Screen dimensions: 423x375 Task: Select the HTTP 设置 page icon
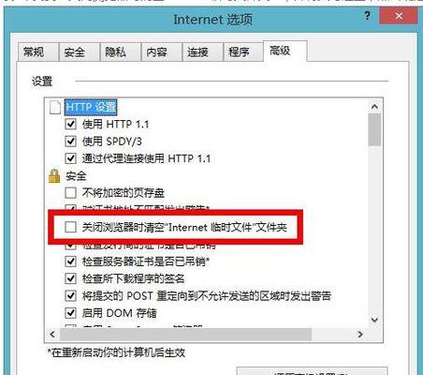pos(55,107)
